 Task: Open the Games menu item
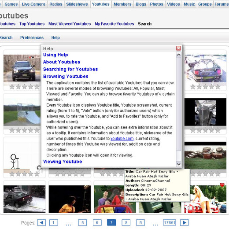point(11,4)
